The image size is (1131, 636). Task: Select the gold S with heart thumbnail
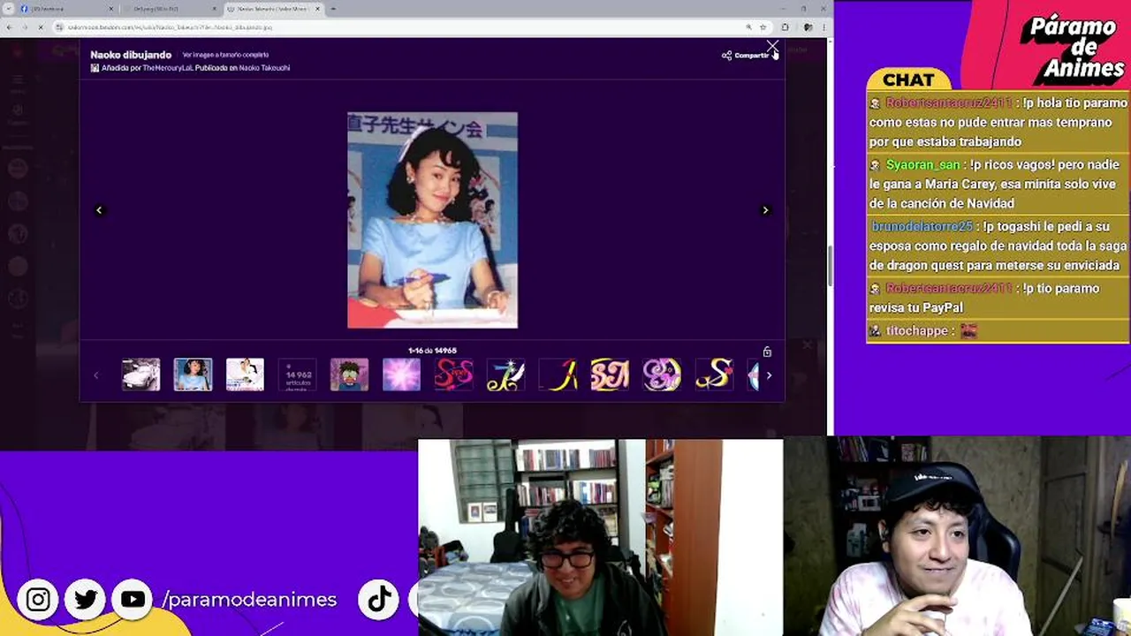click(714, 375)
